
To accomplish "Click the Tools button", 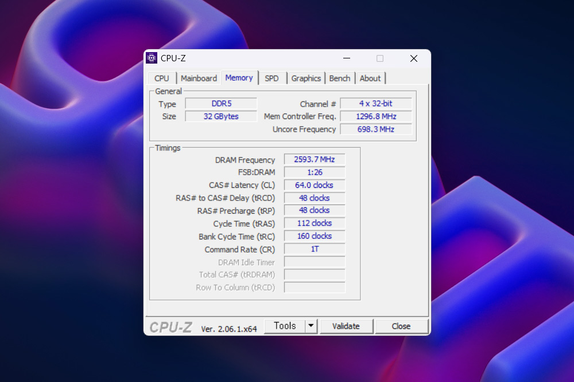I will (x=285, y=326).
